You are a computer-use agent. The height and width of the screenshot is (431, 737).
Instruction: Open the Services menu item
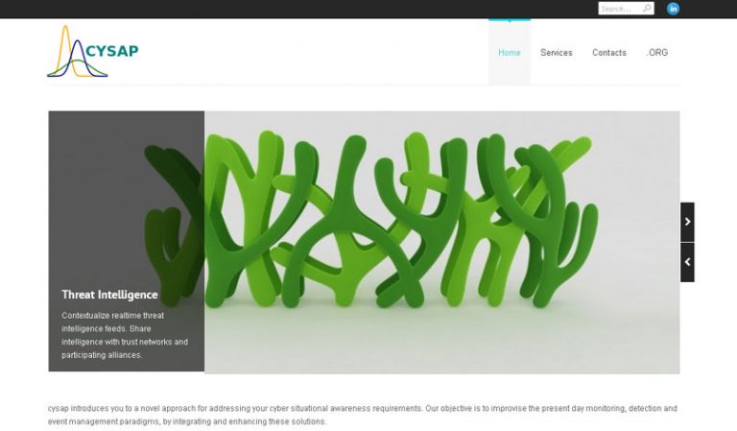tap(556, 52)
